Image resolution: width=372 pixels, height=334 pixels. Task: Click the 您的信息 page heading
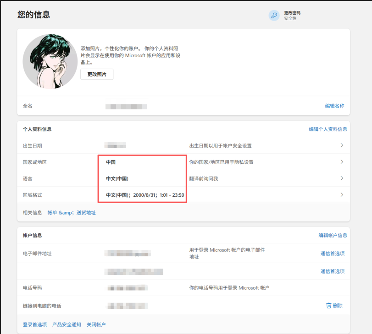pyautogui.click(x=33, y=15)
